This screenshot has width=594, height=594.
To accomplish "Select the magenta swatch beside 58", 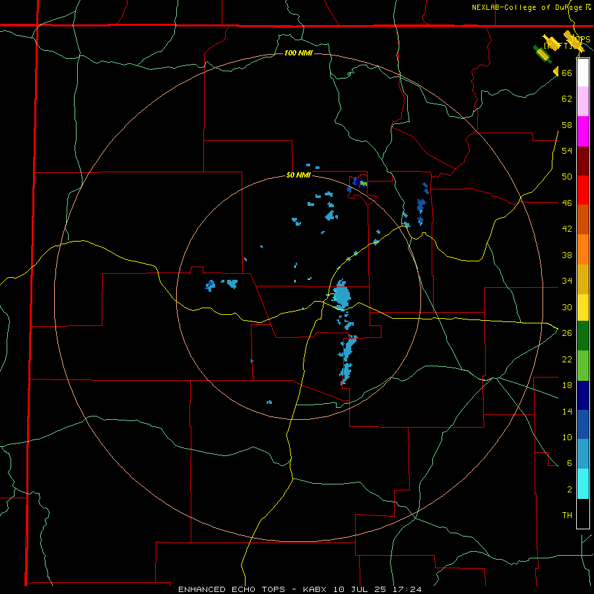I will (x=583, y=131).
